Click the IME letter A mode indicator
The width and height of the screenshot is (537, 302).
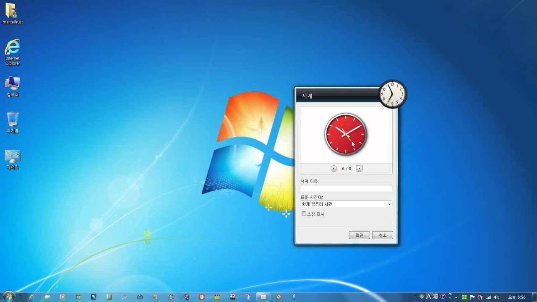click(x=428, y=297)
